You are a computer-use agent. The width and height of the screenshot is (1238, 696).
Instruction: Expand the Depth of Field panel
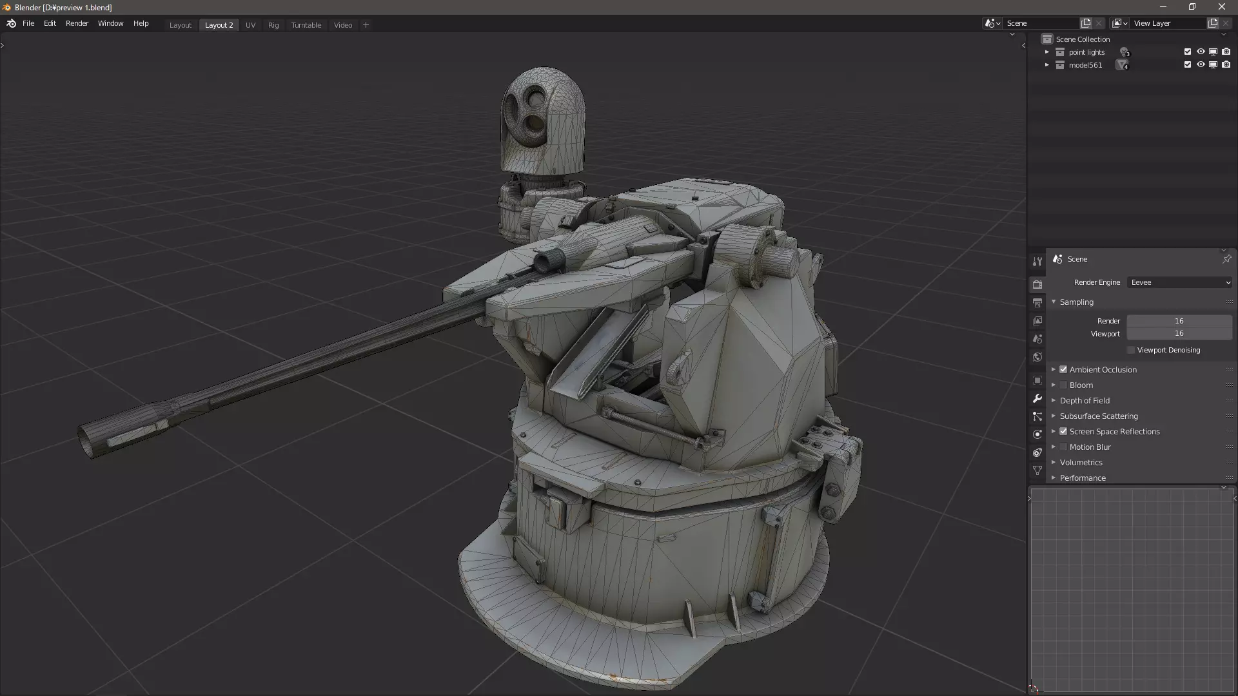point(1054,400)
